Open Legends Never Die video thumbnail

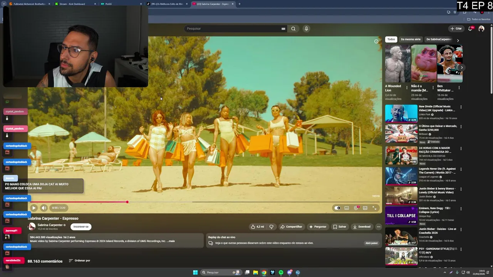point(401,176)
